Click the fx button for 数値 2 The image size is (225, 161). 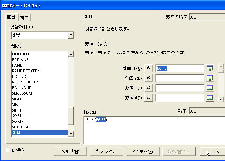pos(148,78)
